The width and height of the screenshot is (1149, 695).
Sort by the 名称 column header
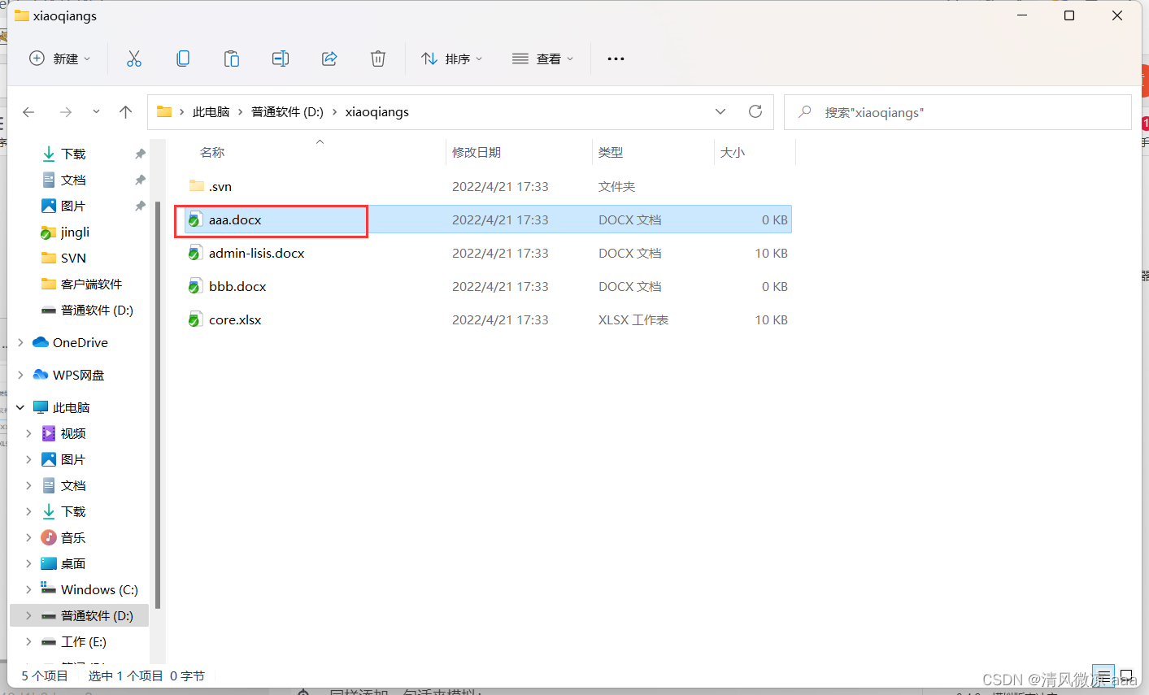tap(212, 152)
